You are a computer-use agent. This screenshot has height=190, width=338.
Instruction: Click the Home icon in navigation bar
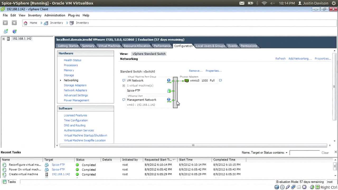tap(25, 23)
